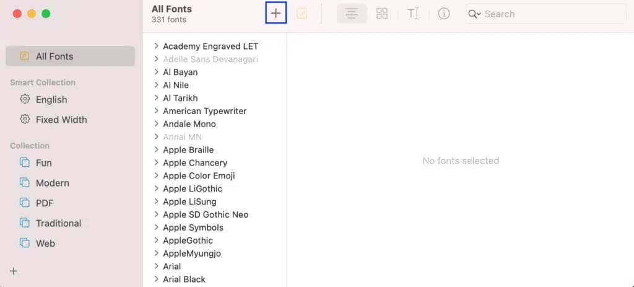Expand Academy Engraved LET font family

(x=157, y=46)
